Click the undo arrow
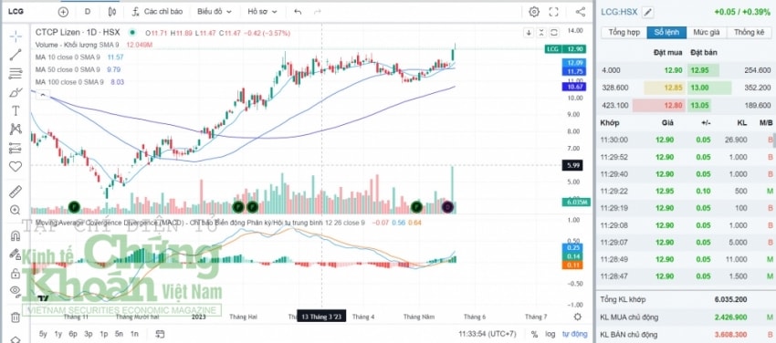This screenshot has height=343, width=776. [298, 11]
